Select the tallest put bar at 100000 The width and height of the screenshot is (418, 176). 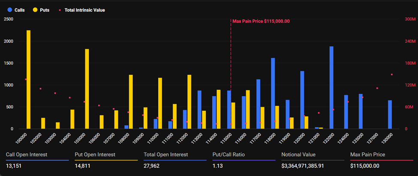[28, 79]
